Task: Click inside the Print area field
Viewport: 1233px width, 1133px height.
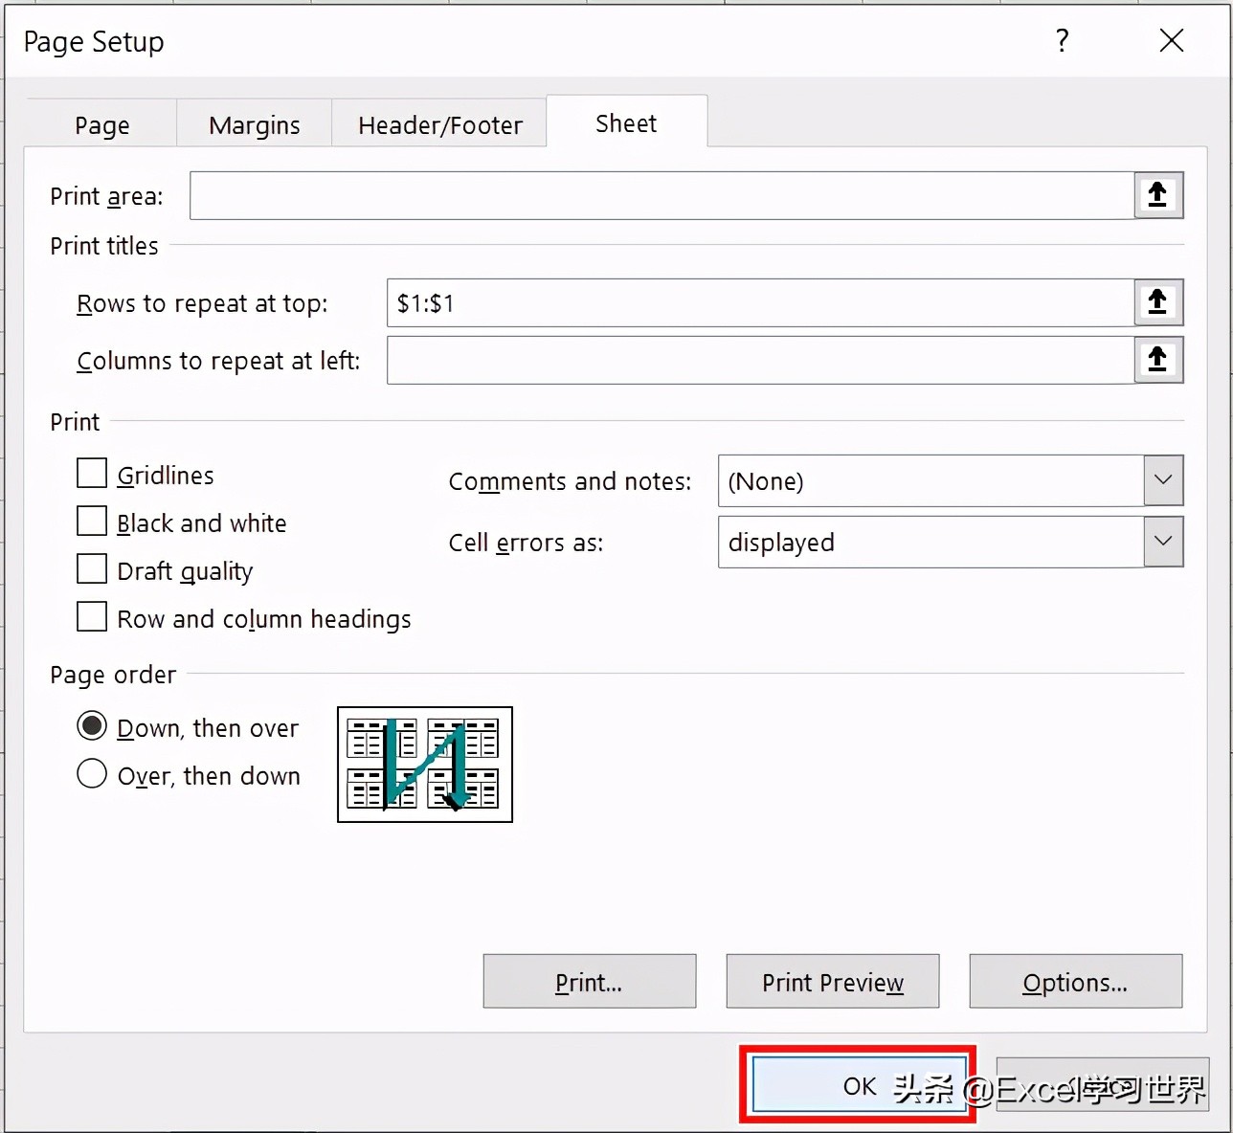Action: coord(662,195)
